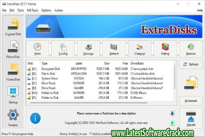The height and width of the screenshot is (137, 205).
Task: Open the Options menu
Action: point(46,10)
